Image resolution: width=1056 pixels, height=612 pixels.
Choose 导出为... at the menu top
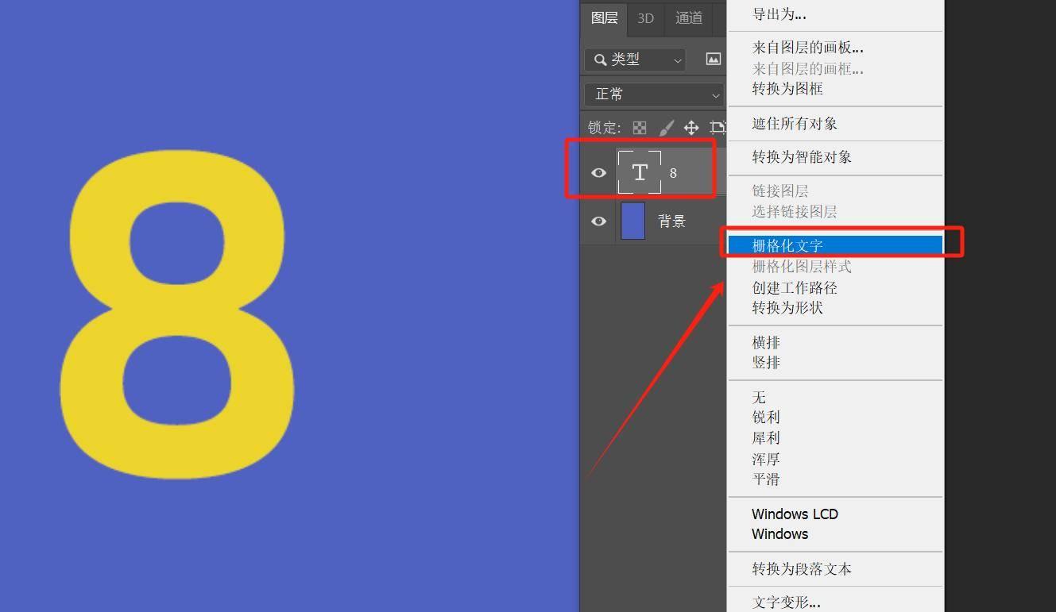[779, 14]
